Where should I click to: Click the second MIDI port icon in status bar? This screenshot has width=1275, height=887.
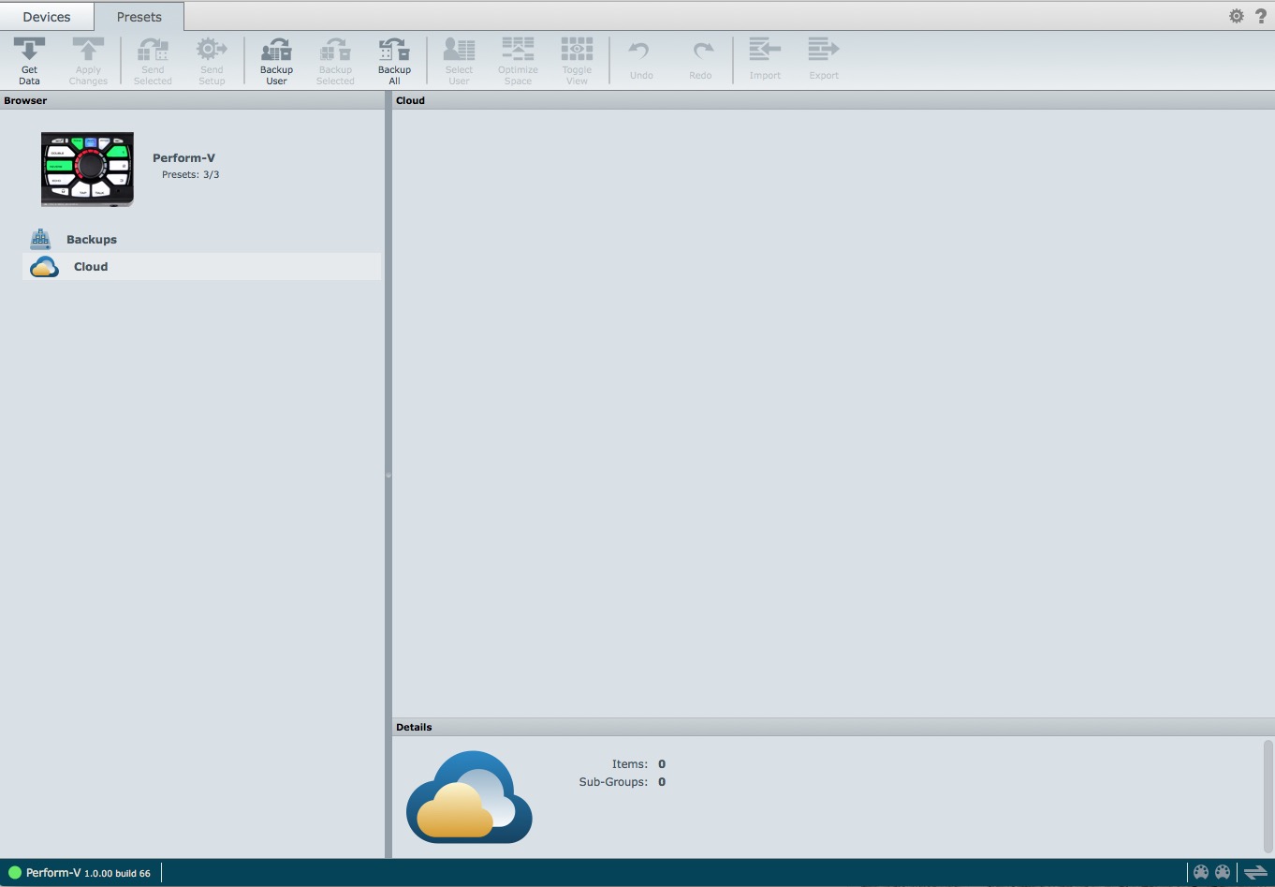(x=1223, y=872)
